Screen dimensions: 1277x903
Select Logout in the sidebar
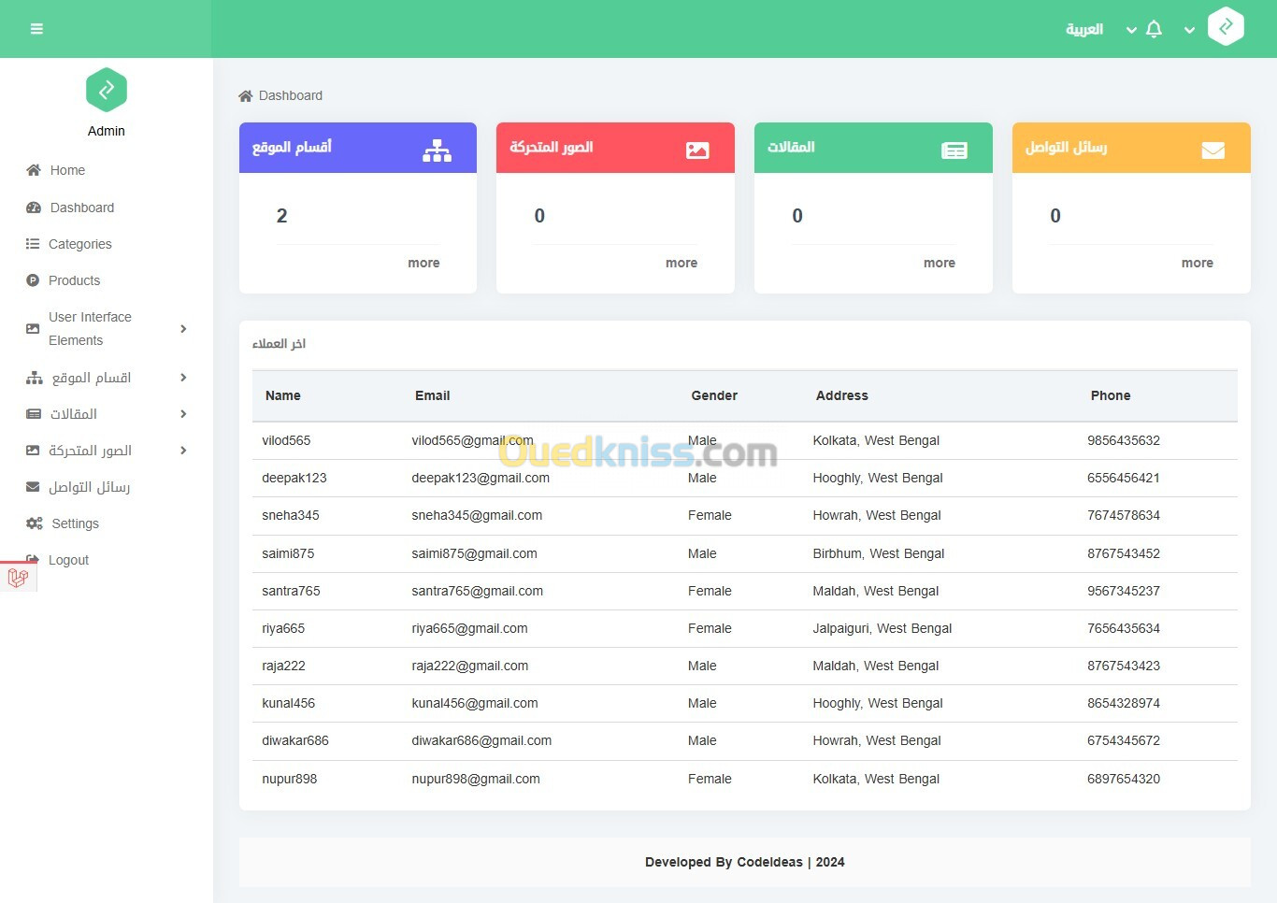click(x=69, y=560)
